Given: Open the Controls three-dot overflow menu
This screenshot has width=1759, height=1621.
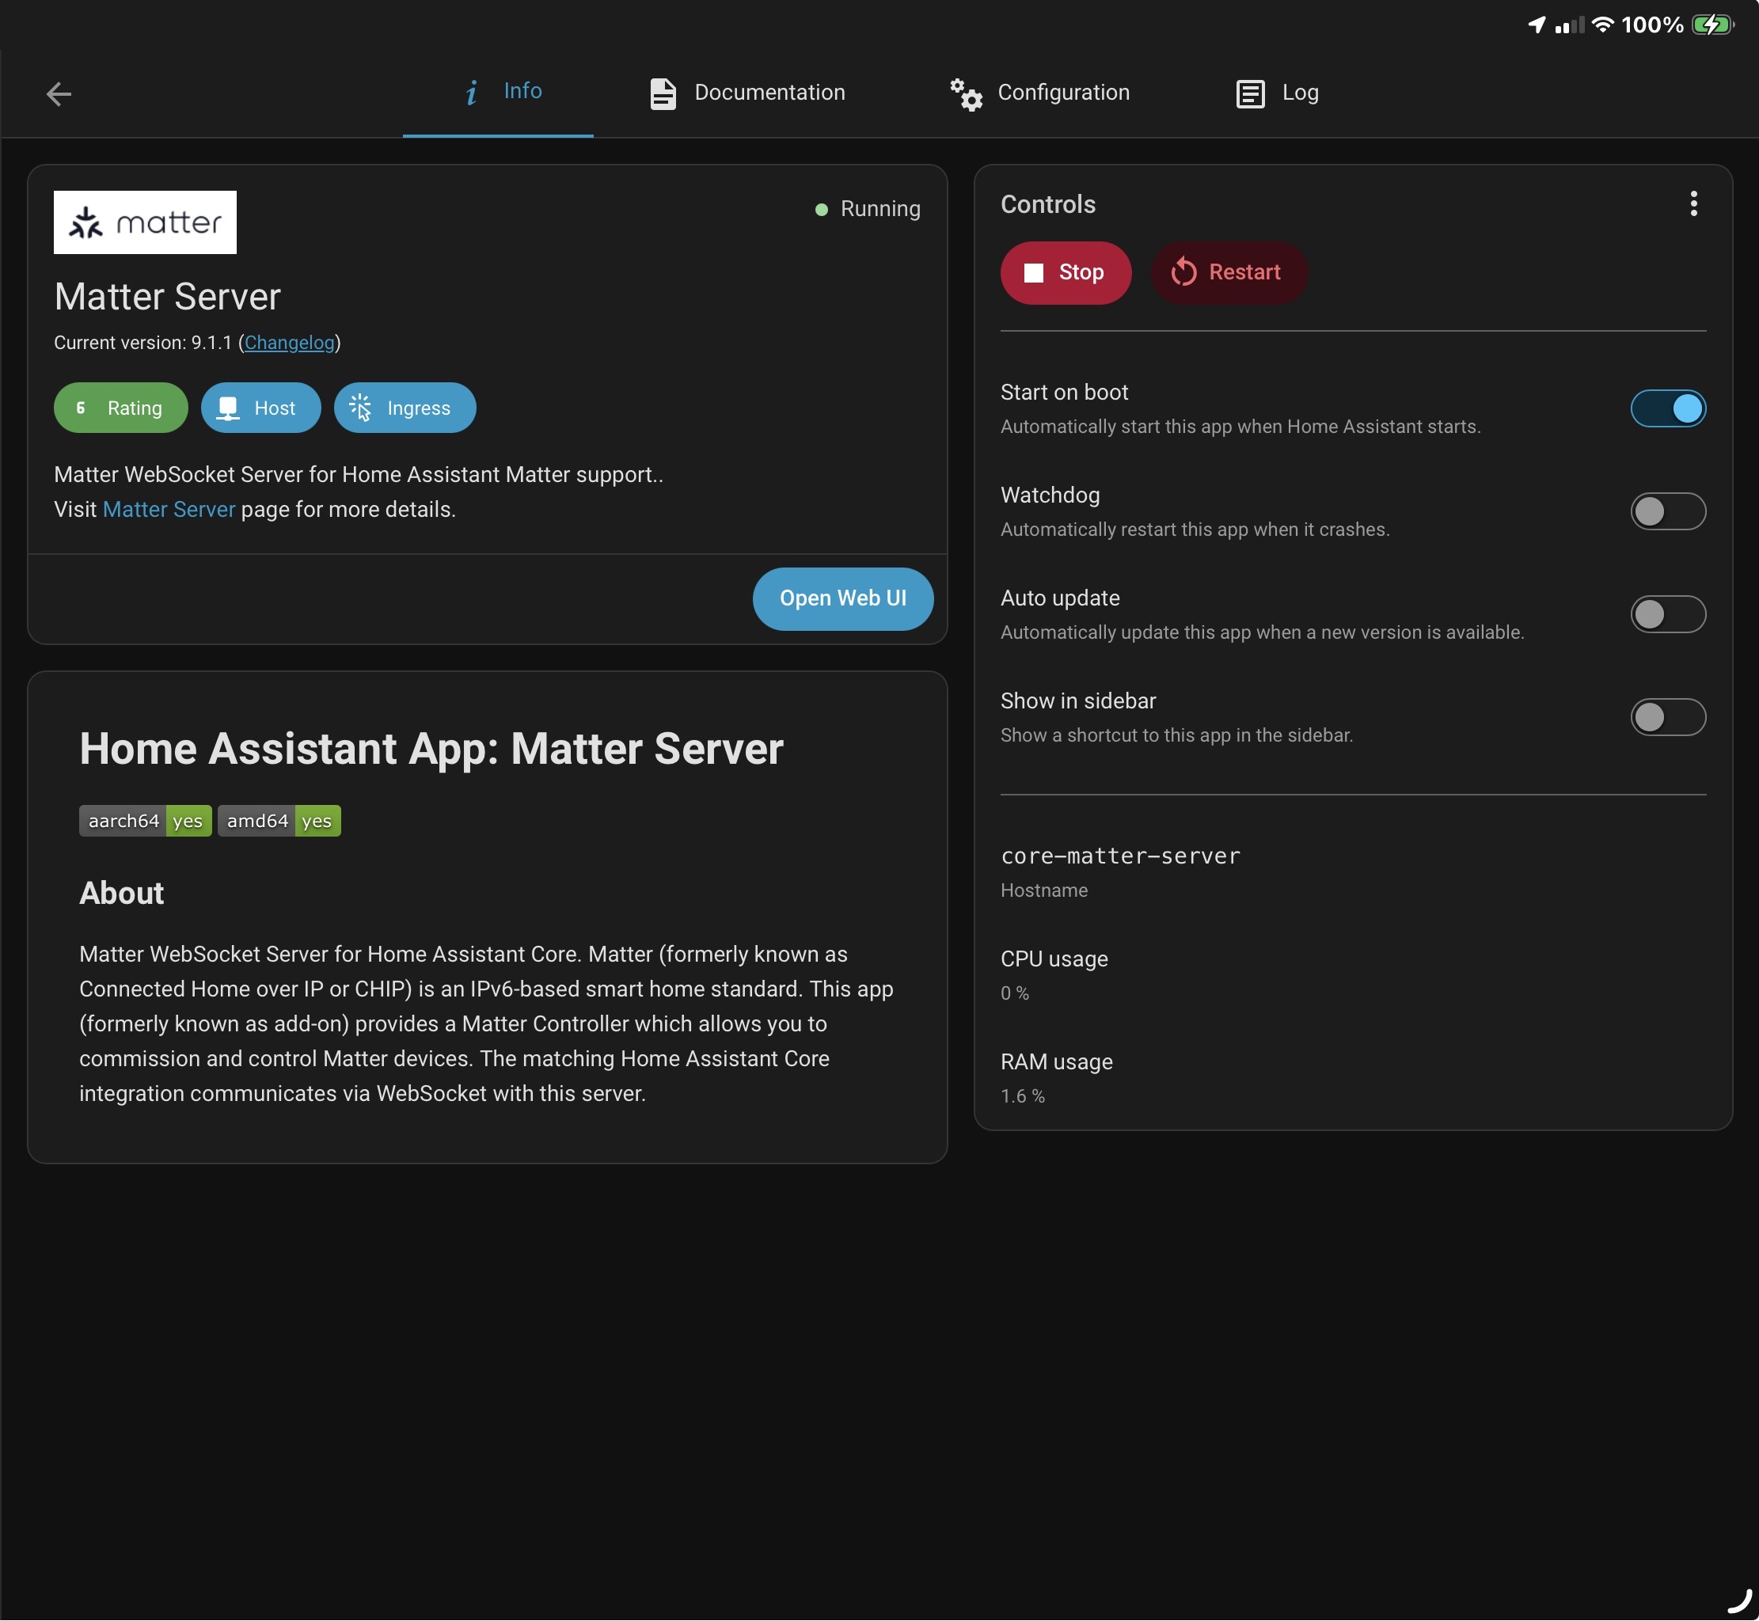Looking at the screenshot, I should point(1693,203).
